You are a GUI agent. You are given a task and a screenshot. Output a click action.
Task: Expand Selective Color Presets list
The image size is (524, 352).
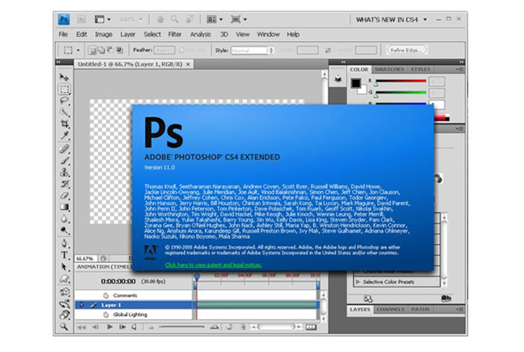[x=358, y=282]
